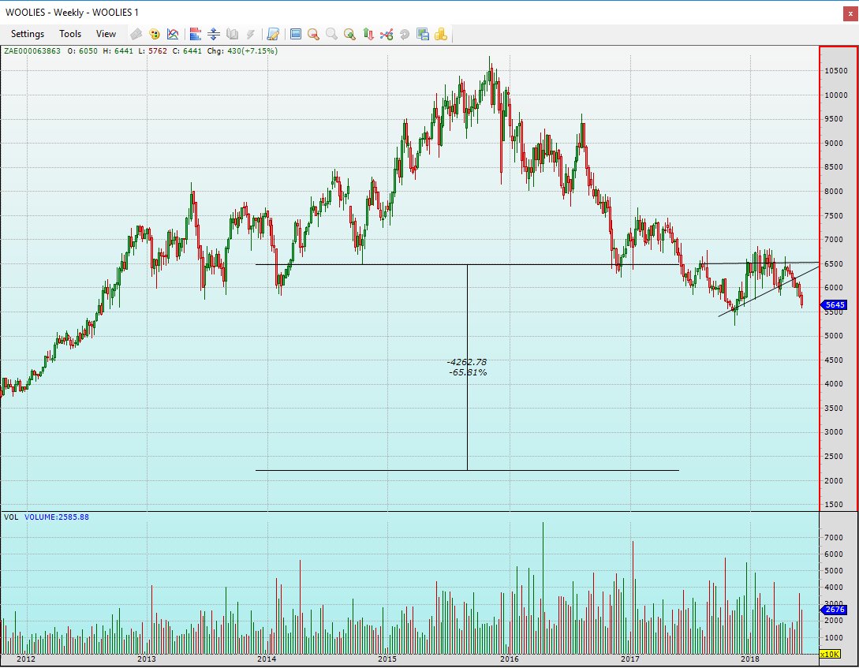
Task: Click the zoom in magnifier icon
Action: (349, 35)
